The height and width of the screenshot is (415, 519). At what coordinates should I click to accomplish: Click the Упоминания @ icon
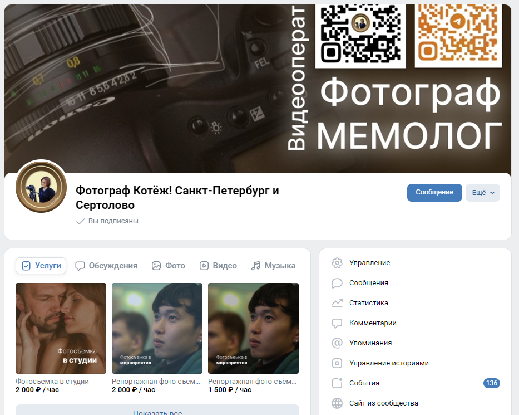[337, 343]
